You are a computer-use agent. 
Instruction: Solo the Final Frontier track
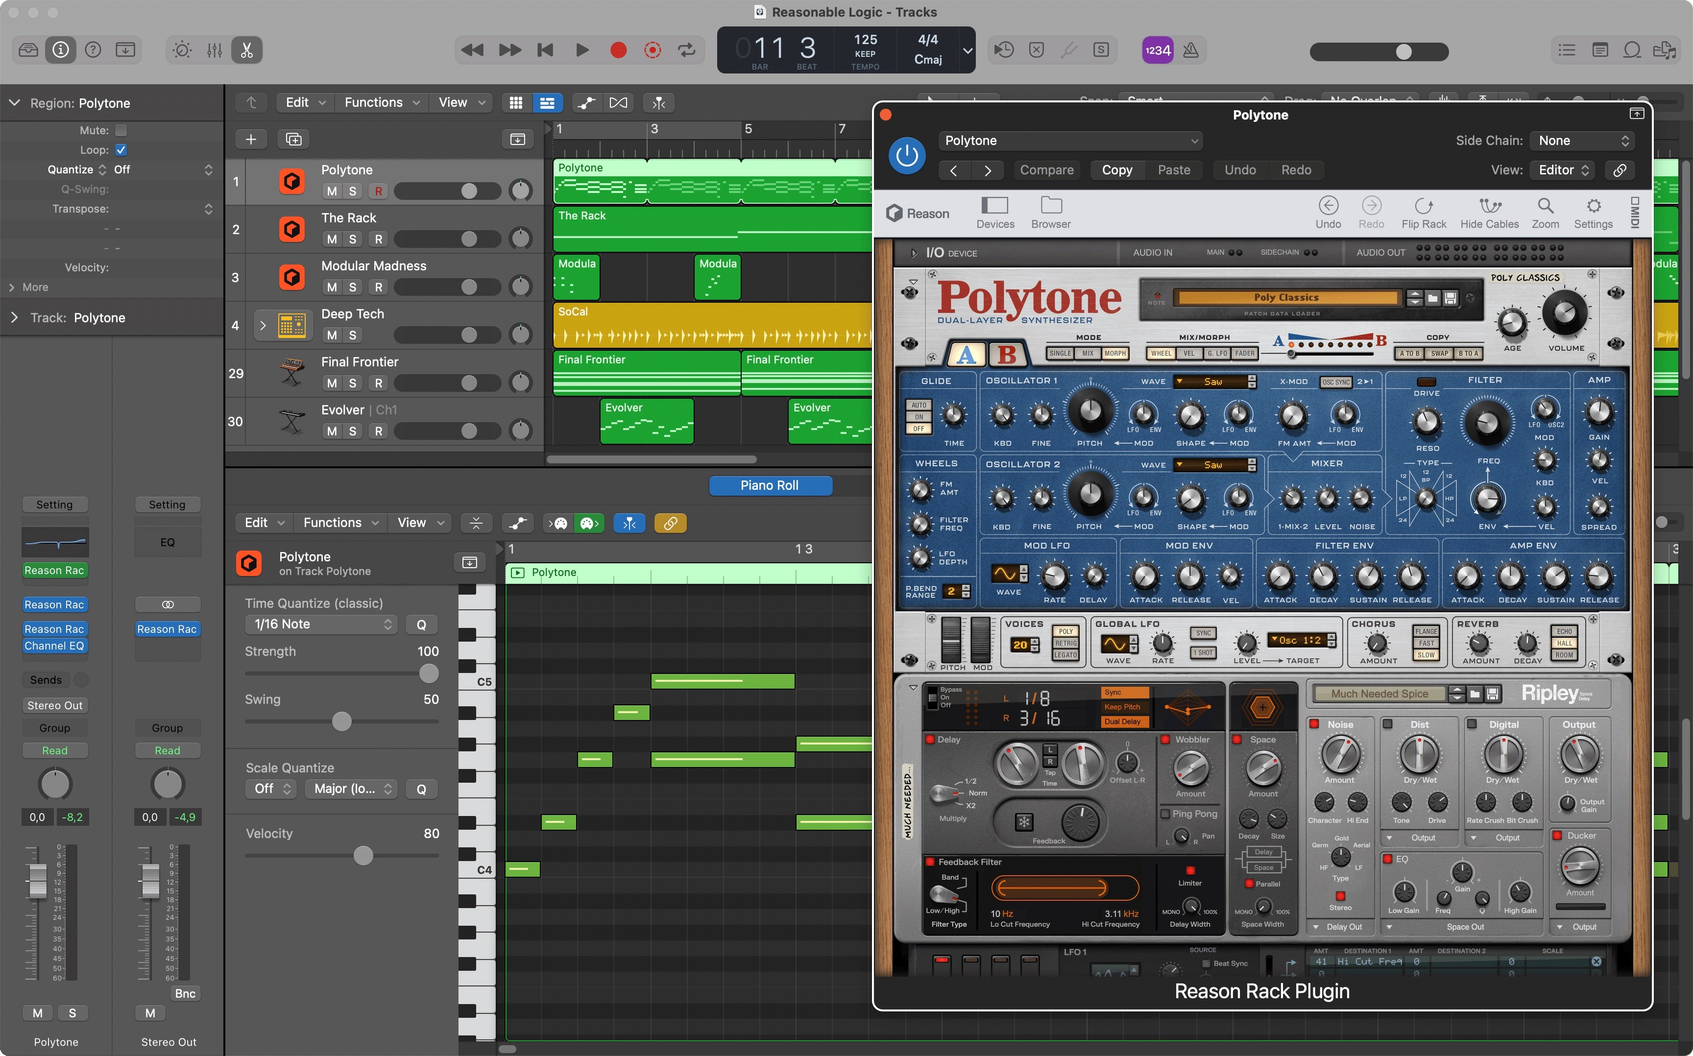tap(353, 383)
